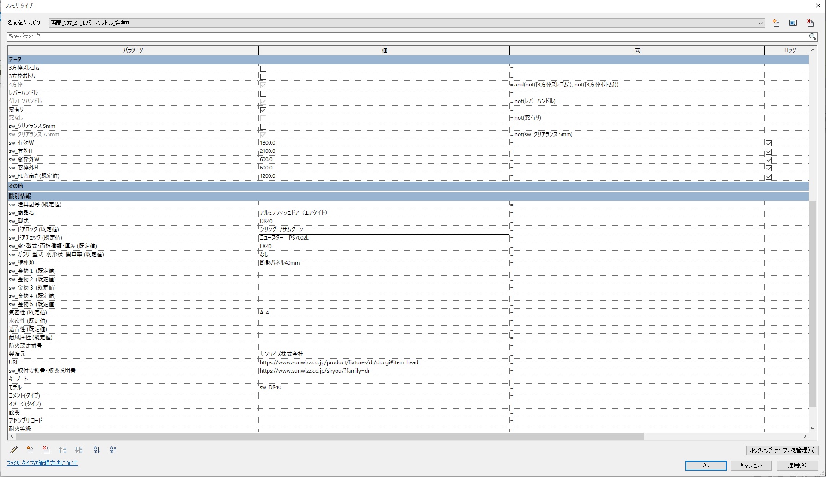This screenshot has height=477, width=826.
Task: Click the 適用(A) button
Action: pyautogui.click(x=797, y=465)
